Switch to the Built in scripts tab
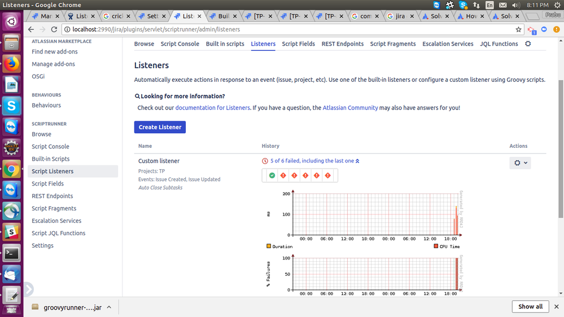This screenshot has height=317, width=564. click(x=225, y=44)
